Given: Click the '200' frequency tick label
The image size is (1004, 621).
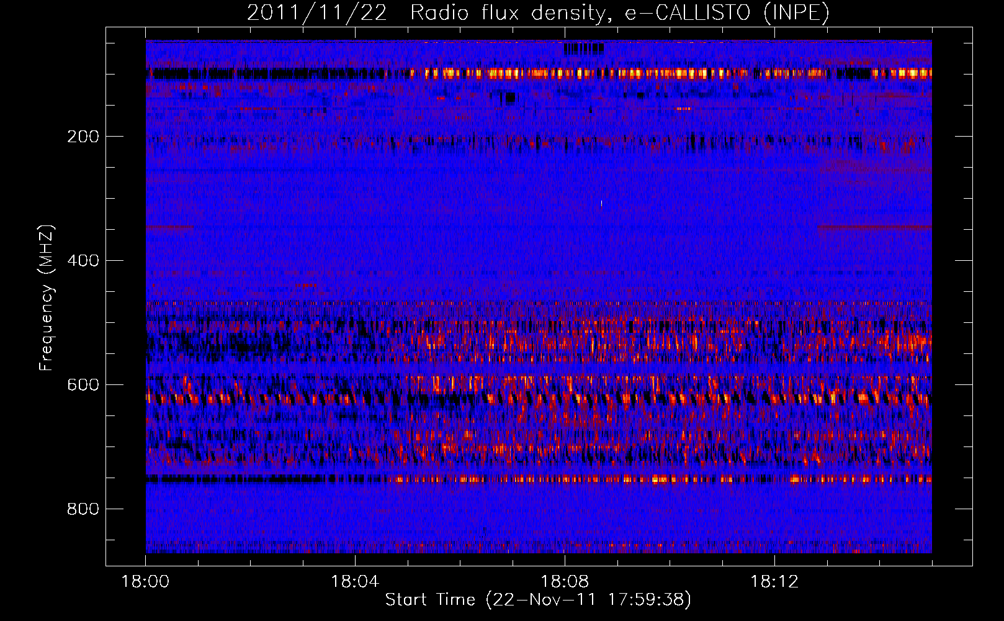Looking at the screenshot, I should point(83,137).
